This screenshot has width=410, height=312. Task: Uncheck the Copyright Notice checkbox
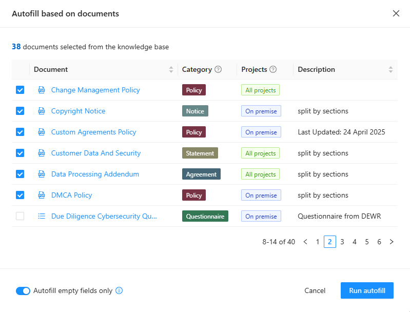coord(20,111)
